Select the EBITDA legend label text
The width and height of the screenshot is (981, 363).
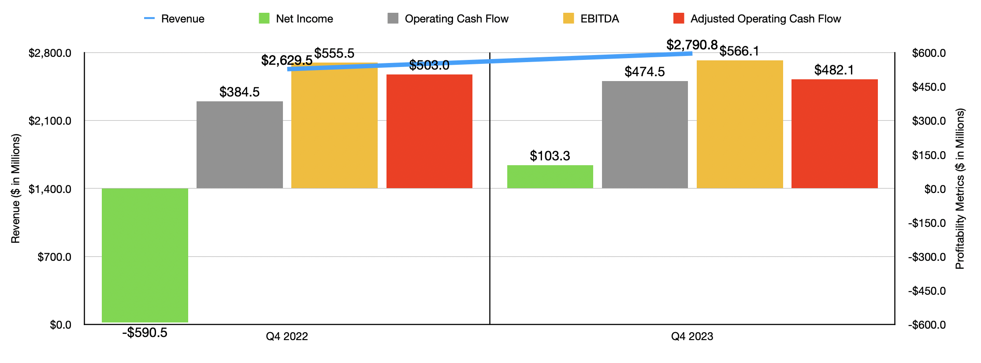click(599, 19)
